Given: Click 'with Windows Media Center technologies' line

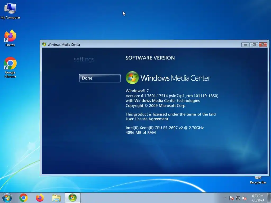Looking at the screenshot, I should pyautogui.click(x=162, y=101).
